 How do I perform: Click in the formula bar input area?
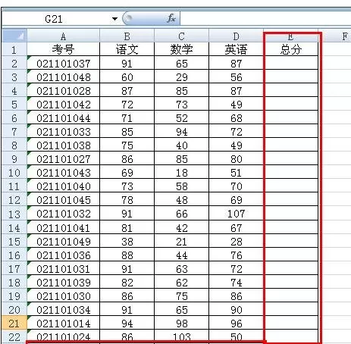click(x=265, y=19)
